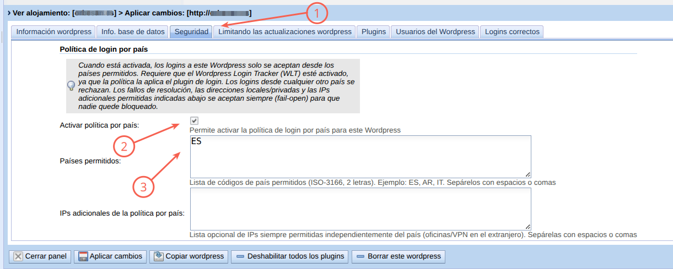Select the Seguridad tab
This screenshot has height=269, width=673.
pyautogui.click(x=191, y=32)
